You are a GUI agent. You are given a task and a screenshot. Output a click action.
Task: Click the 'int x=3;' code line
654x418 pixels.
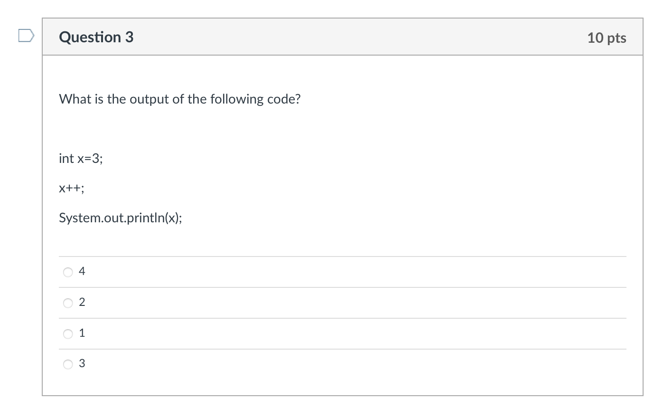(81, 158)
